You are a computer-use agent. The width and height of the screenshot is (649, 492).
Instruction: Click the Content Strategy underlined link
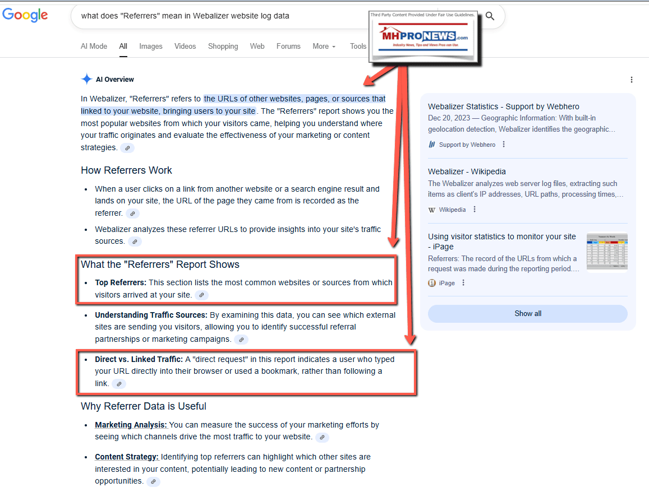pos(127,457)
